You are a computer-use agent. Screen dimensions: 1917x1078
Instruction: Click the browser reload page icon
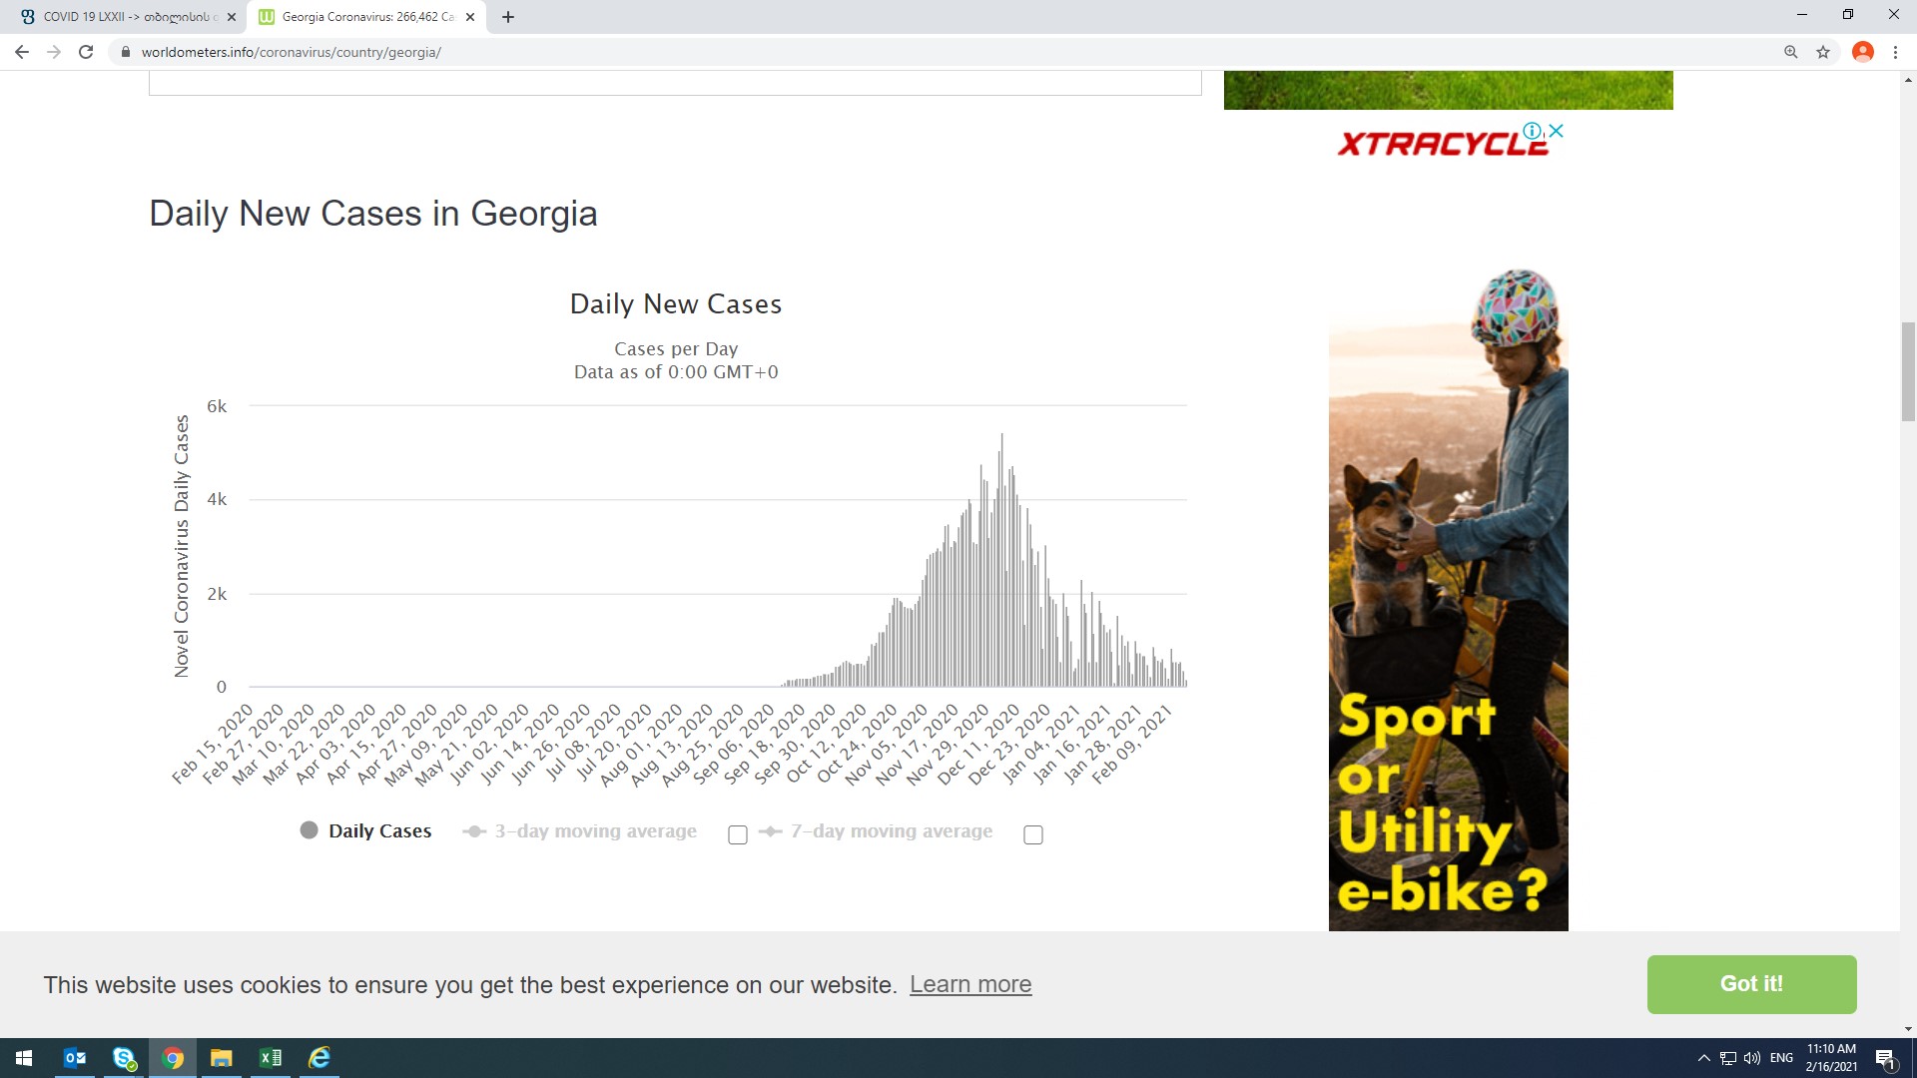(86, 52)
